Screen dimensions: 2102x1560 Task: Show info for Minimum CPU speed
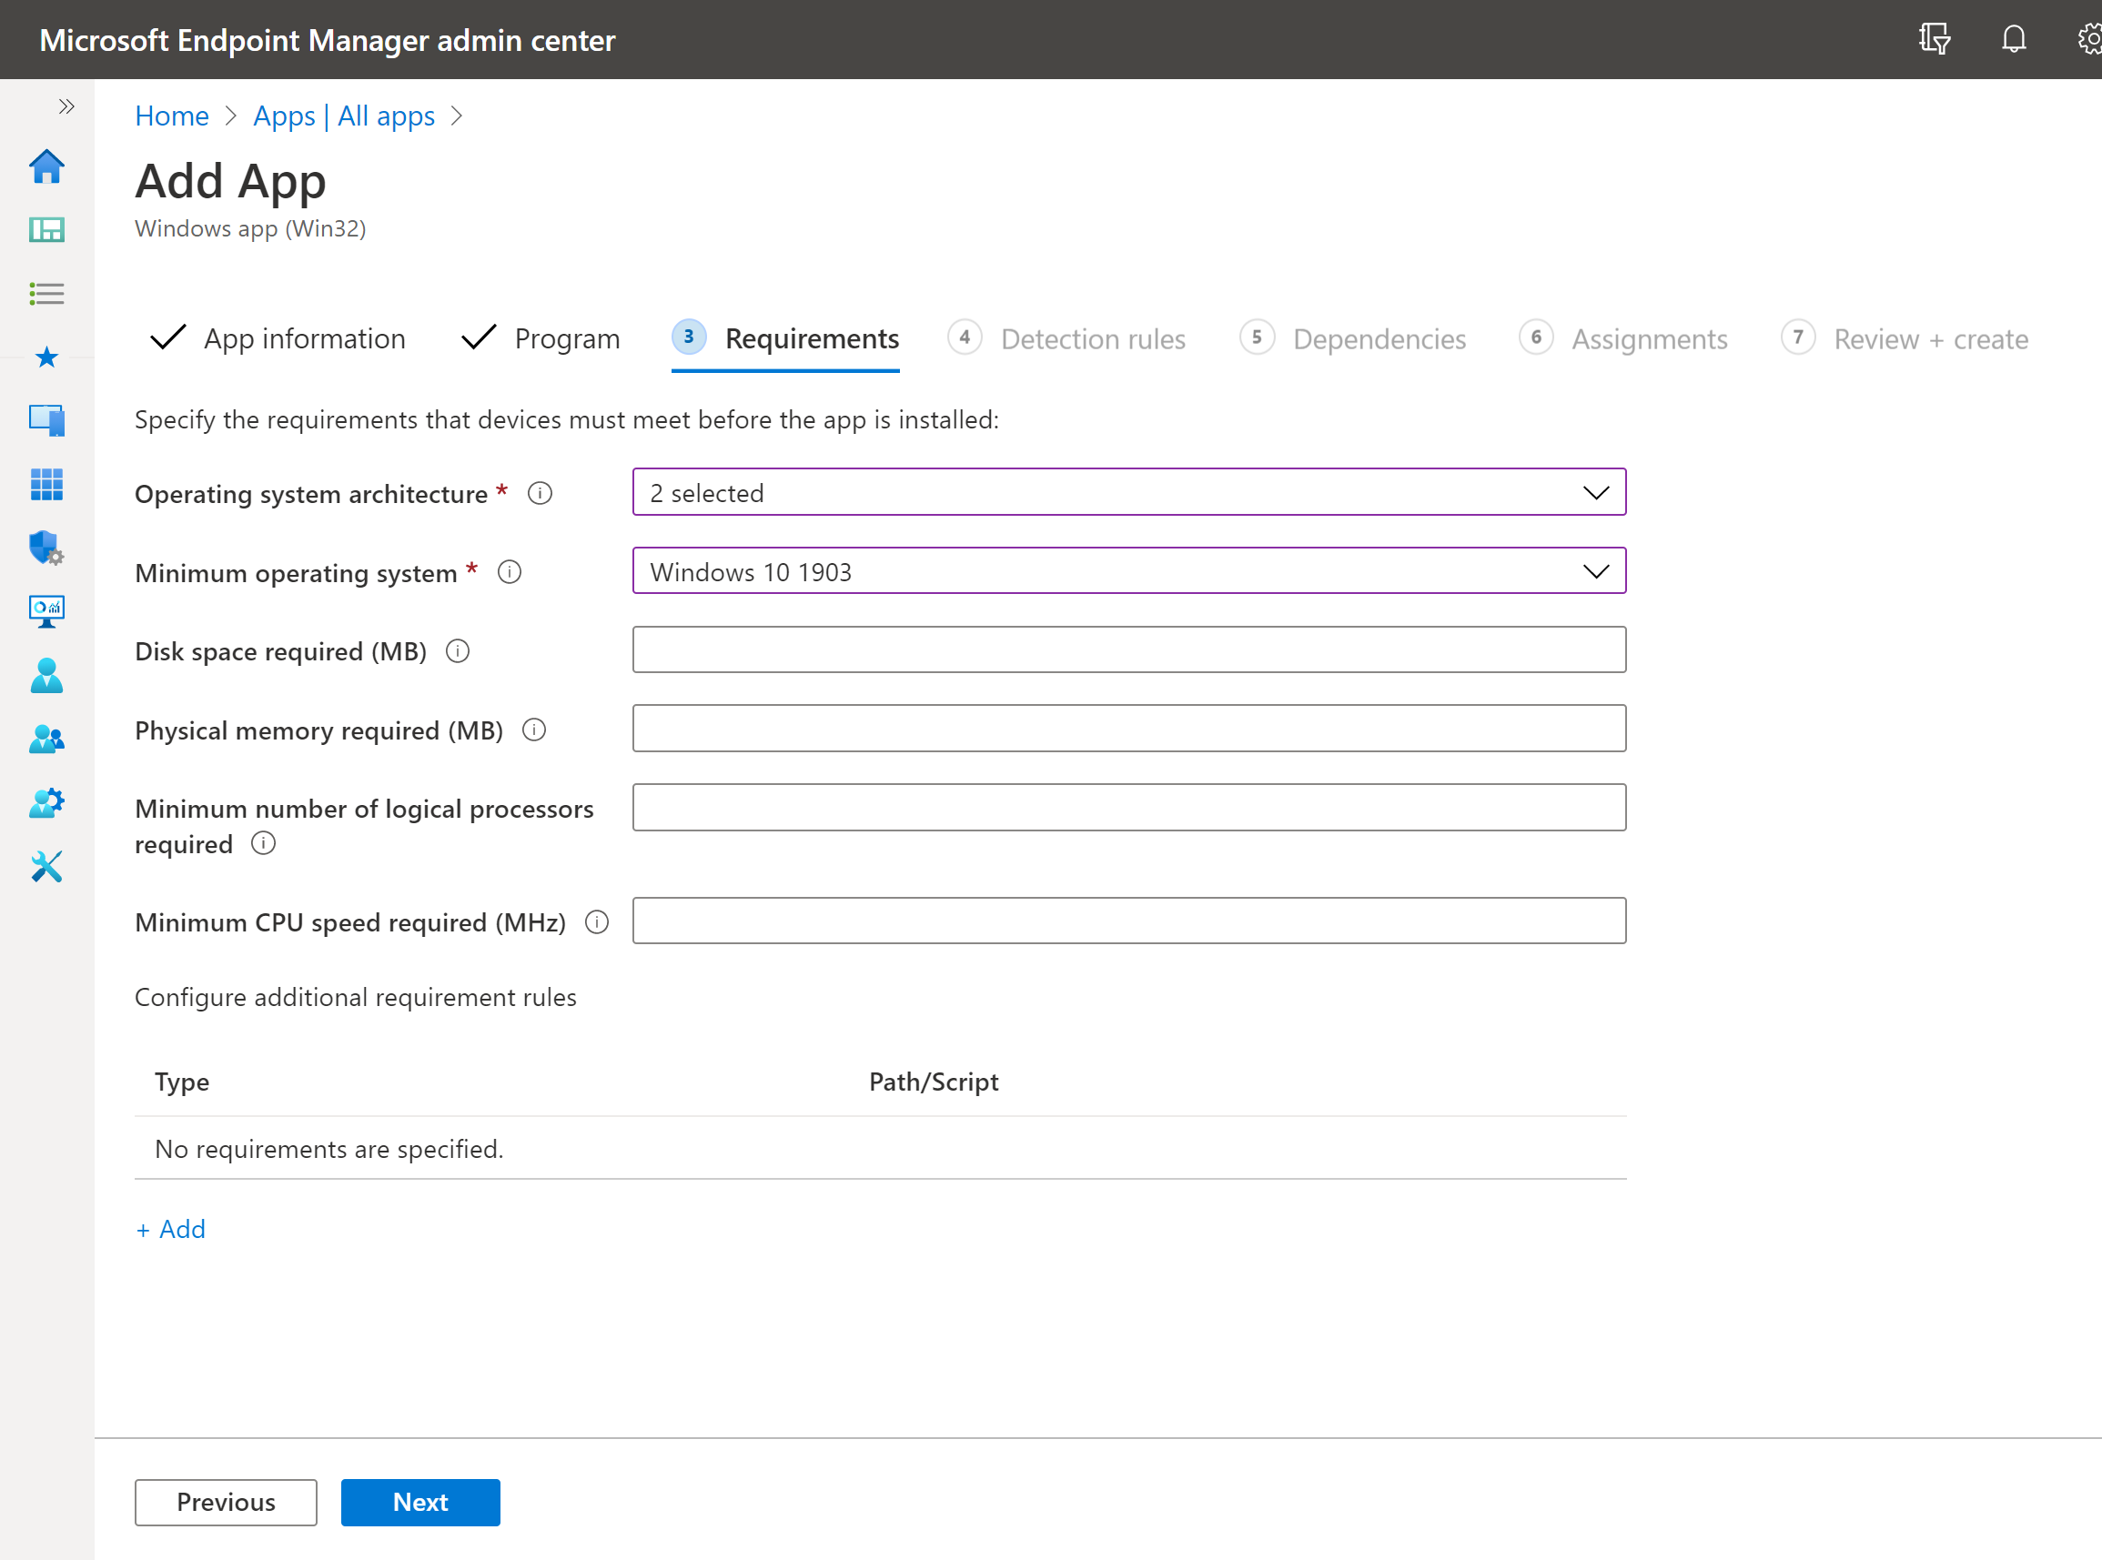click(x=596, y=921)
